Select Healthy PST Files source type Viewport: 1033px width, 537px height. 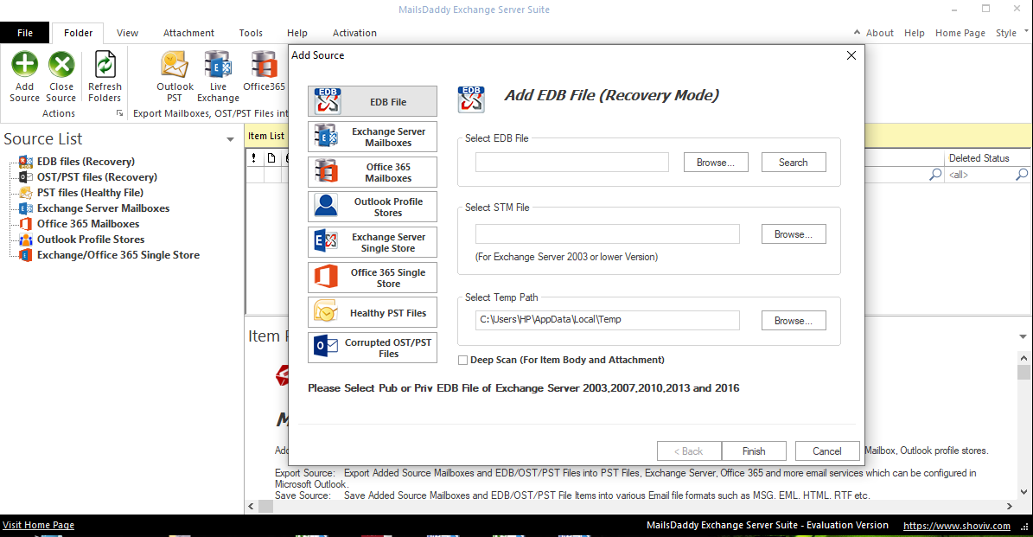373,312
